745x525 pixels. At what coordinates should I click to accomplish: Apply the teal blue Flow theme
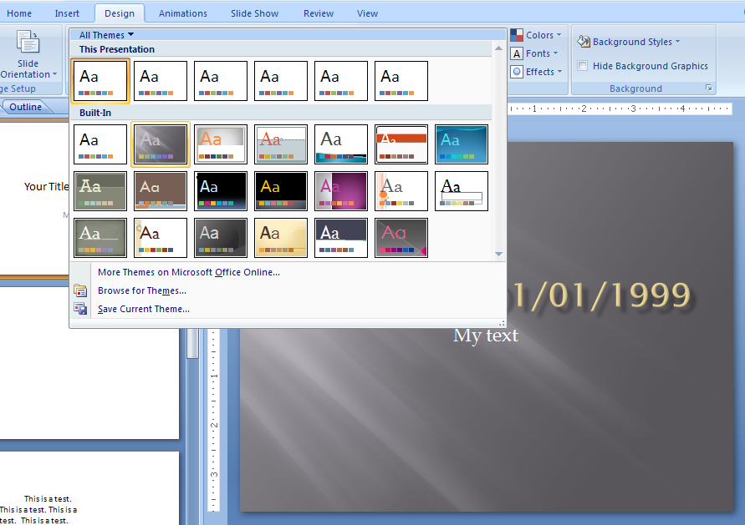coord(462,144)
